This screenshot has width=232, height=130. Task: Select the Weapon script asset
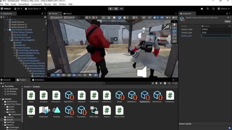(x=107, y=112)
